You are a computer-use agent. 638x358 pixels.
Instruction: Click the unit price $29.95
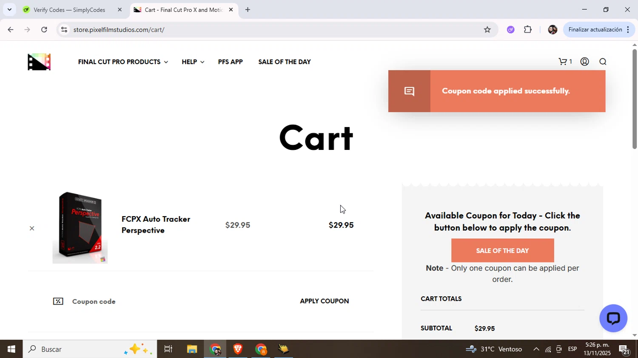point(238,225)
